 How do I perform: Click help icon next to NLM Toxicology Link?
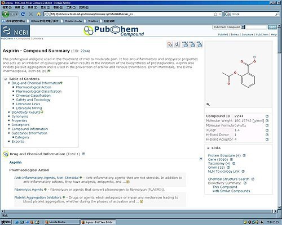243,171
